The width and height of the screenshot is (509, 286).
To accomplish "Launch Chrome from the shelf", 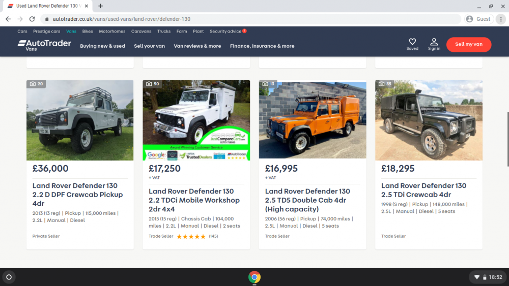I will point(254,277).
